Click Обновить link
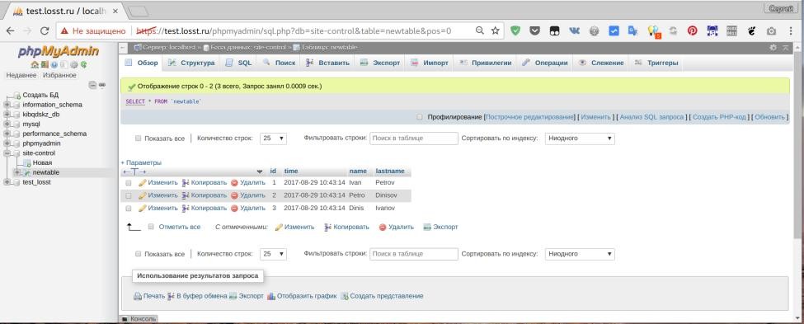The width and height of the screenshot is (804, 324). (x=769, y=117)
